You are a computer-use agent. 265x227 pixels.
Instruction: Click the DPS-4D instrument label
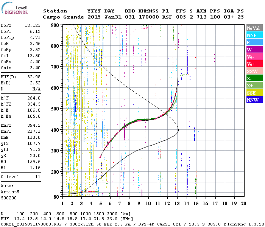click(x=147, y=224)
